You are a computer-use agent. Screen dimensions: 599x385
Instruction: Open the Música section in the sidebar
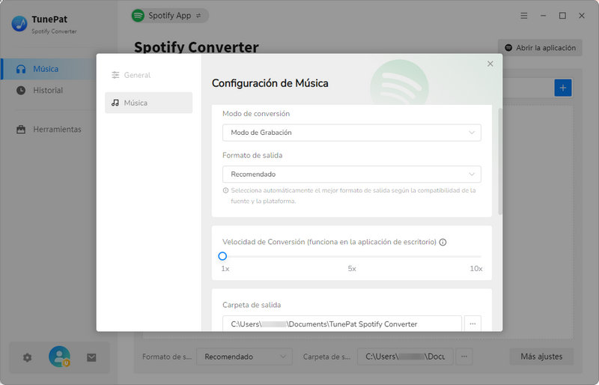tap(48, 69)
